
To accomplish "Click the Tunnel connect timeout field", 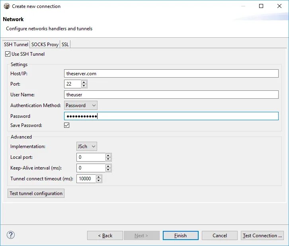I will 86,179.
